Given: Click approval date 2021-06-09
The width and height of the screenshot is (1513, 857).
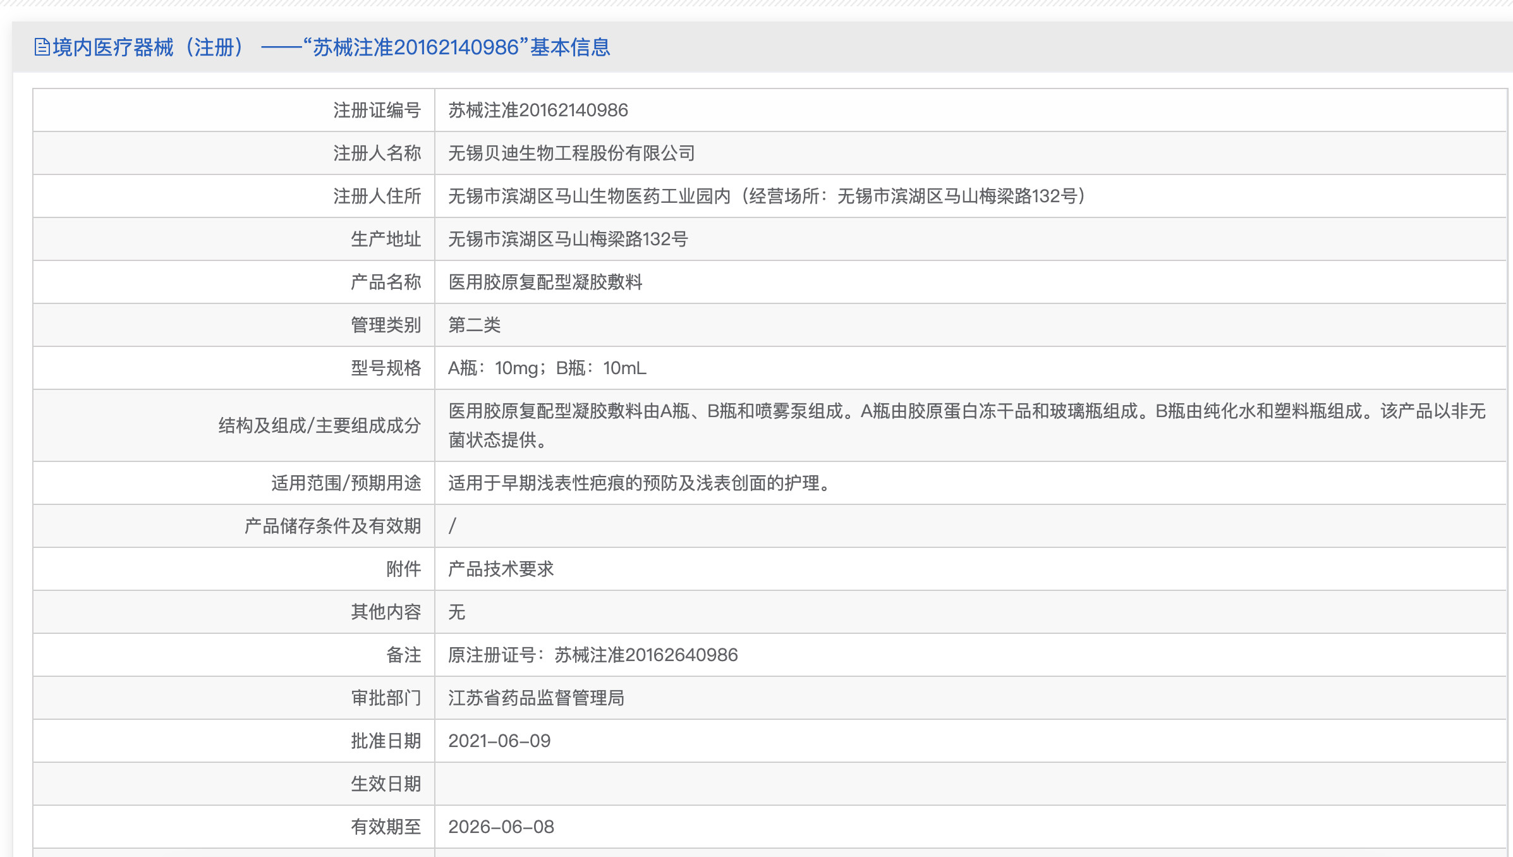Looking at the screenshot, I should 499,741.
